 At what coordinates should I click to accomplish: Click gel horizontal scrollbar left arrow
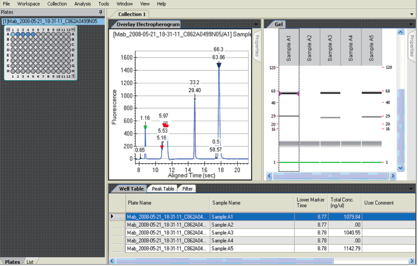(269, 176)
